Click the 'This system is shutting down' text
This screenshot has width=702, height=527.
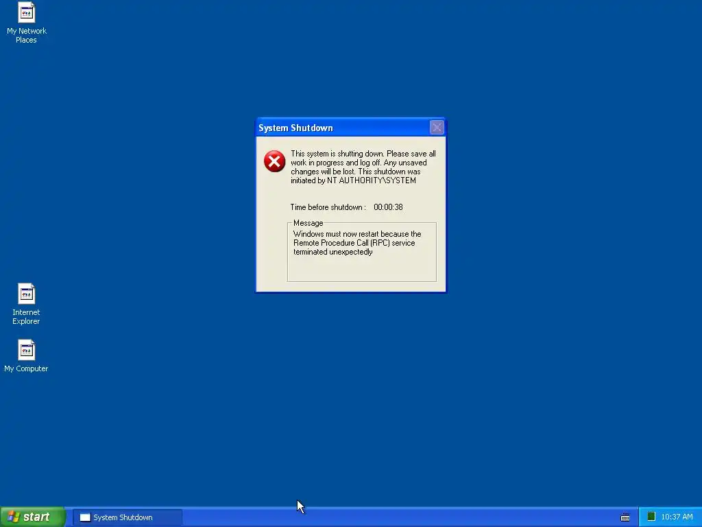(x=363, y=167)
